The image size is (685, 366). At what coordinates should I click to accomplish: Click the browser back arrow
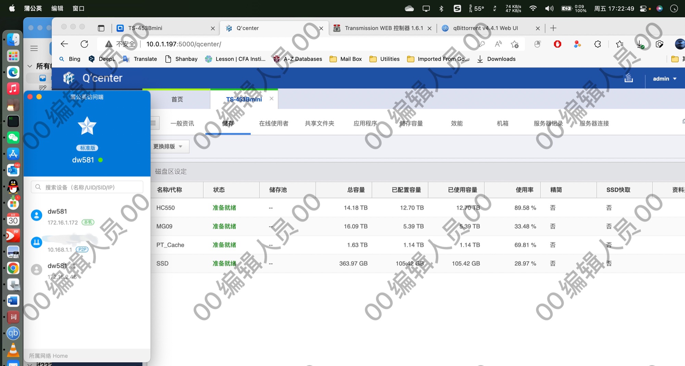[64, 44]
